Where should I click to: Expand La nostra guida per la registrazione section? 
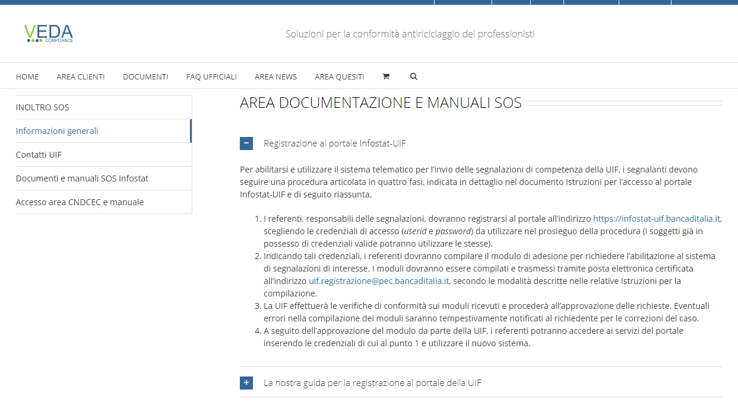pyautogui.click(x=246, y=383)
